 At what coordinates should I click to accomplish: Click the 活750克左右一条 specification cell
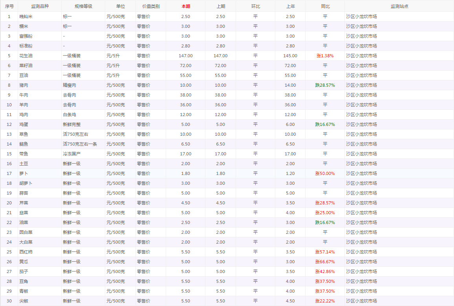(80, 144)
